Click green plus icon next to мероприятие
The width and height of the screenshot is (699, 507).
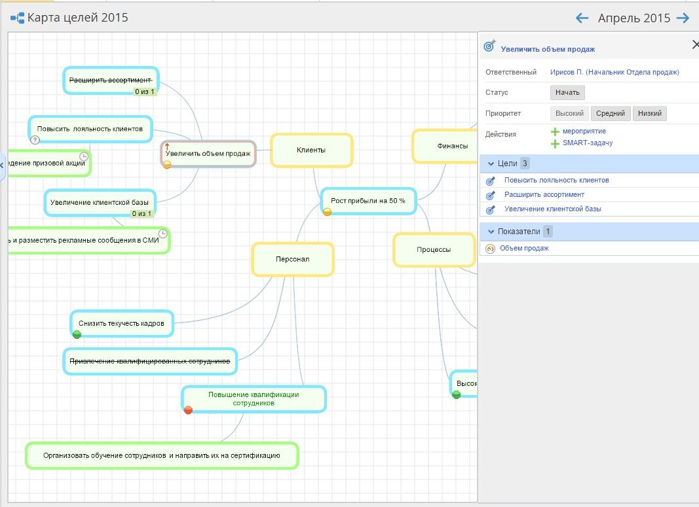tap(555, 131)
